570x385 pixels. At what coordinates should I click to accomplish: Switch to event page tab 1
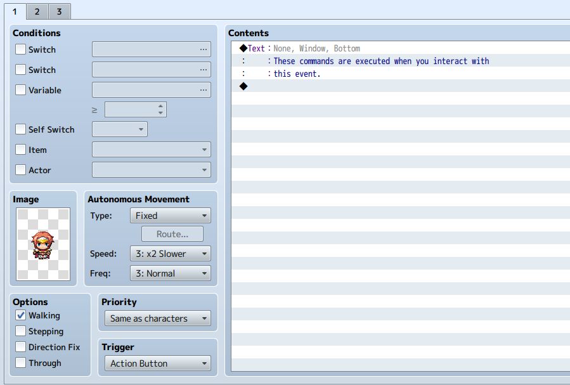pos(15,11)
